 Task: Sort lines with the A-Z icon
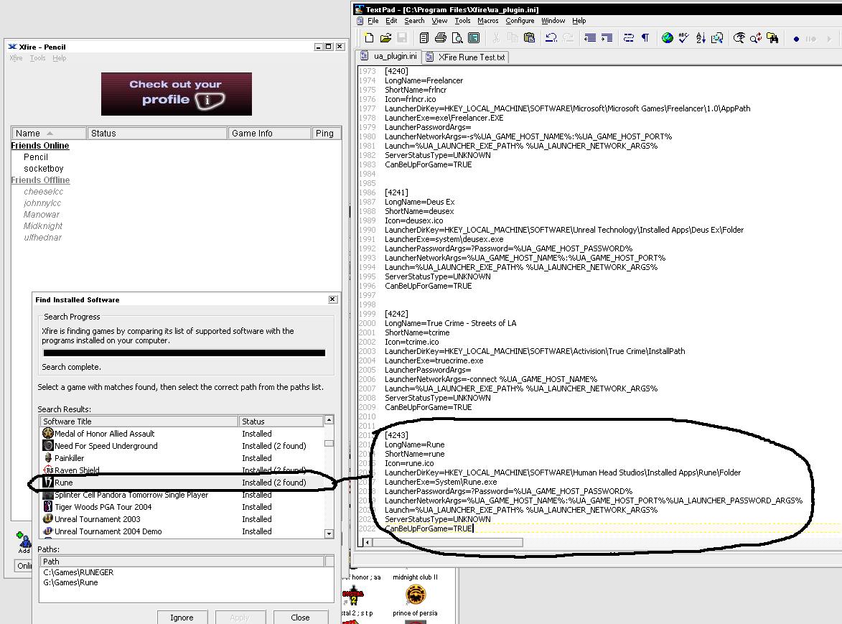pyautogui.click(x=701, y=37)
